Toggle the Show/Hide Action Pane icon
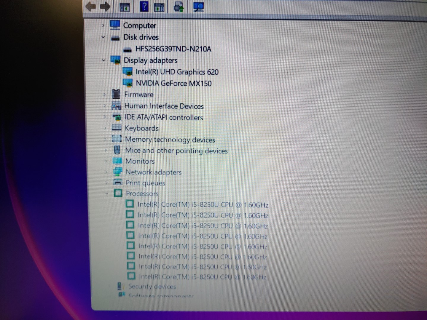 159,7
